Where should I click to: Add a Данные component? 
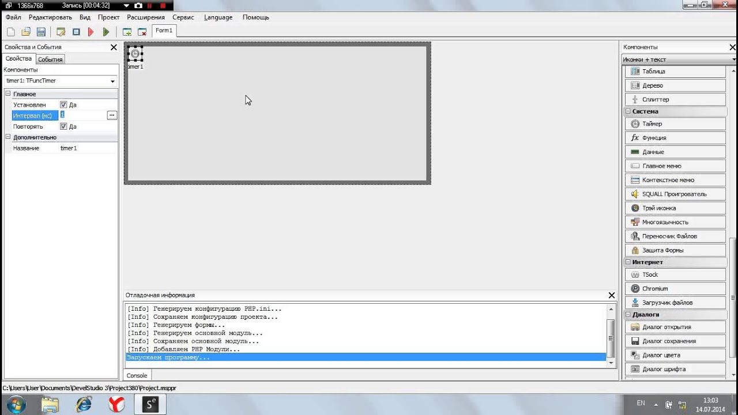[675, 152]
